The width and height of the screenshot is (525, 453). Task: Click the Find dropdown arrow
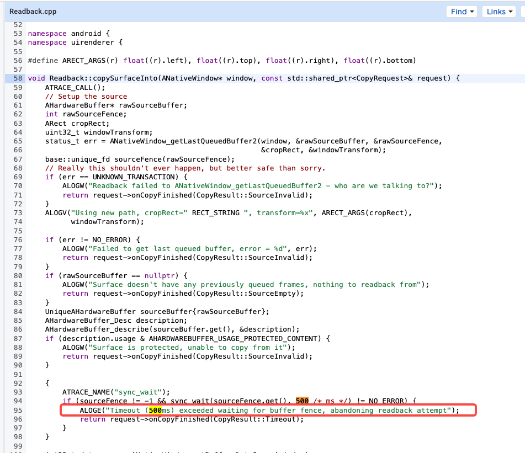pyautogui.click(x=472, y=12)
